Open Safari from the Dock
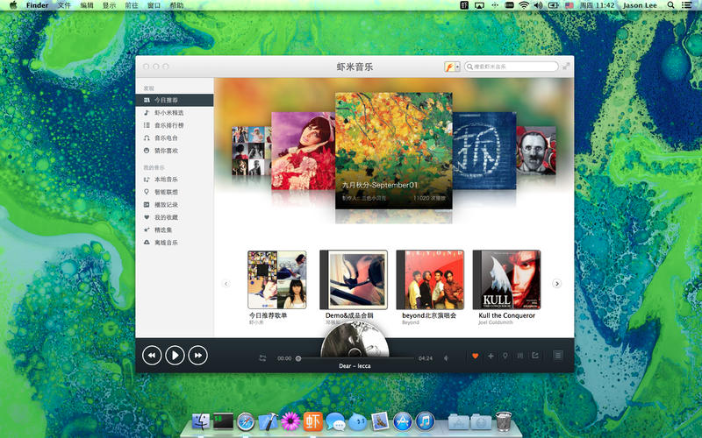 click(246, 421)
